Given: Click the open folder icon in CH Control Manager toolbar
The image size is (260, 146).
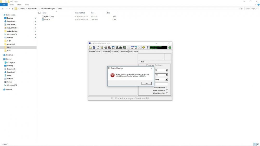Looking at the screenshot, I should tap(90, 47).
